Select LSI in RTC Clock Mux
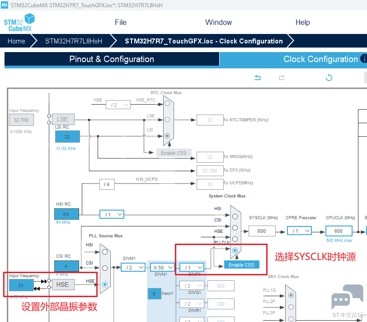This screenshot has width=367, height=322. pyautogui.click(x=167, y=136)
